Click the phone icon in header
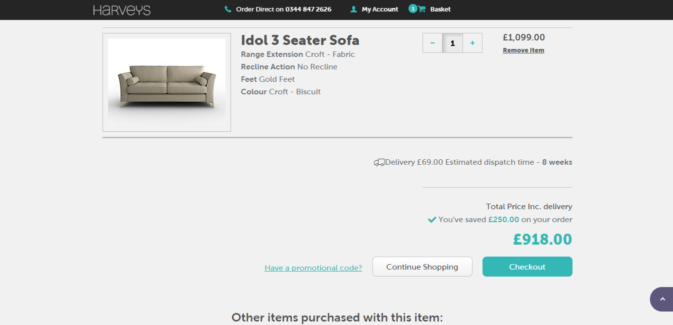The width and height of the screenshot is (673, 325). [228, 9]
